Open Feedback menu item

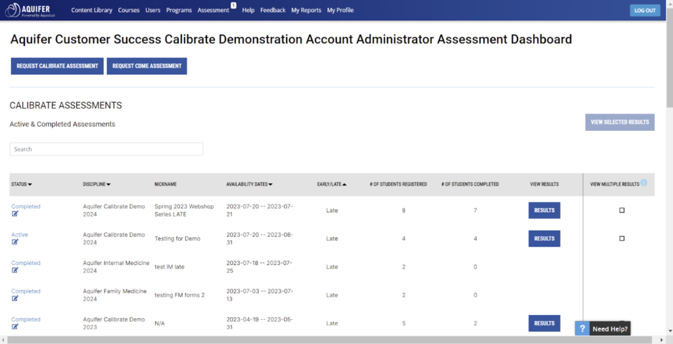point(273,11)
